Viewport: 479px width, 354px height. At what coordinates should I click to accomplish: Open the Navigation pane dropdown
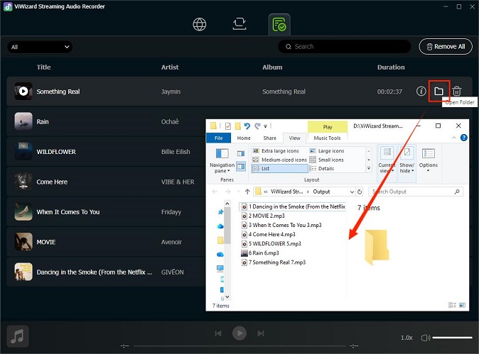tap(222, 168)
